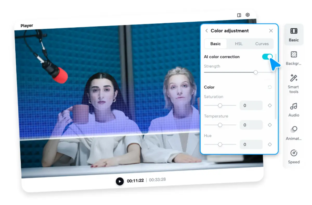
Task: Open Smart tools in sidebar
Action: coord(294,84)
